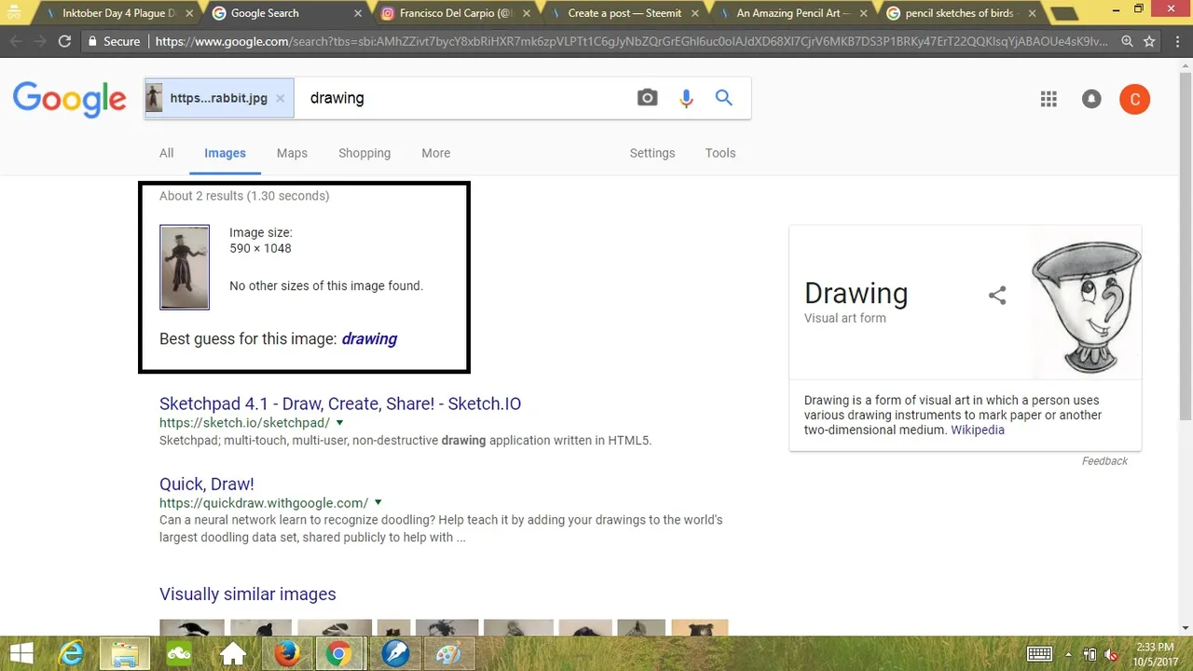Open the blue quill pen app in taskbar
The width and height of the screenshot is (1193, 671).
(395, 653)
